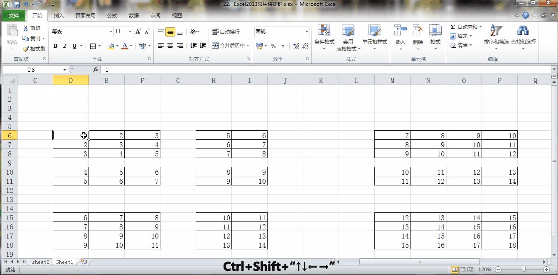Click the fx insert function icon

pyautogui.click(x=96, y=70)
